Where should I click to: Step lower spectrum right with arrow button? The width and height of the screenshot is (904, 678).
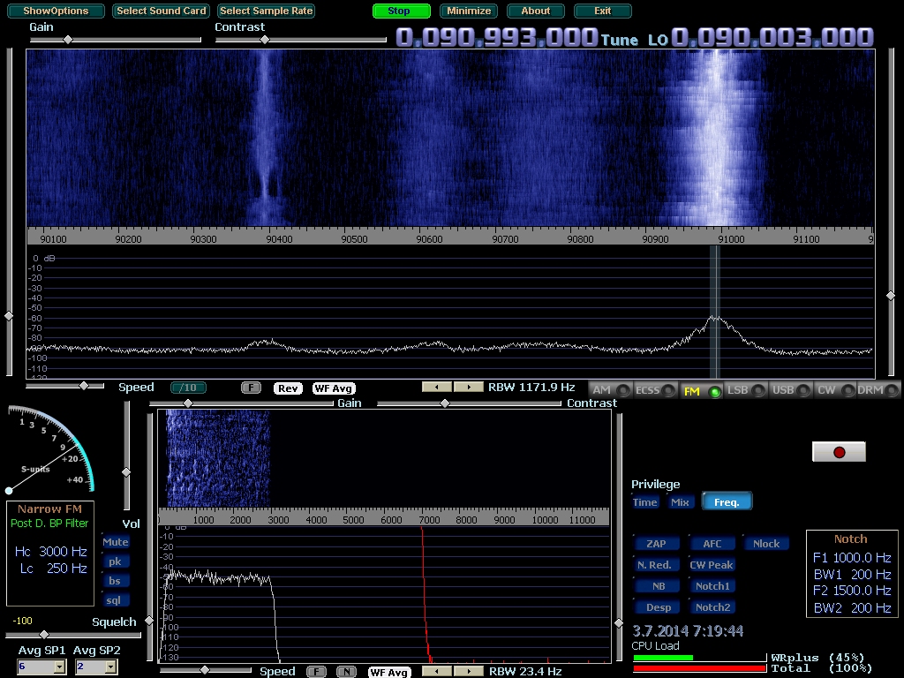468,671
